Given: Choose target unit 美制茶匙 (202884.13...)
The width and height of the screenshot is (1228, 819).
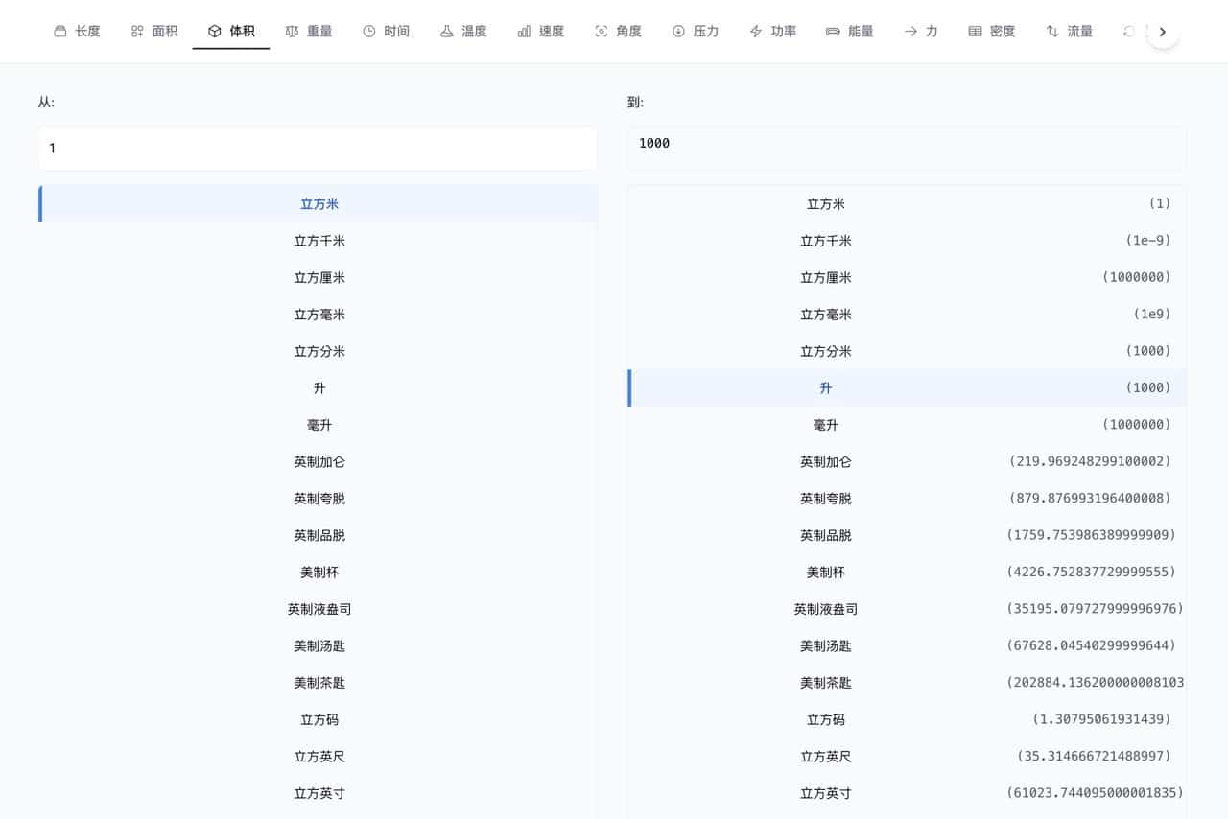Looking at the screenshot, I should 907,683.
